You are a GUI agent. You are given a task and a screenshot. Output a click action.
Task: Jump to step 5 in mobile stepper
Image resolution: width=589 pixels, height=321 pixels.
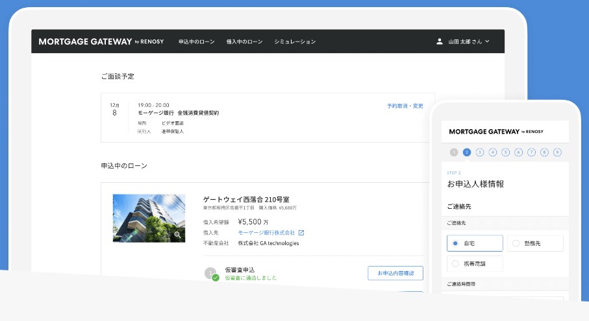[506, 152]
